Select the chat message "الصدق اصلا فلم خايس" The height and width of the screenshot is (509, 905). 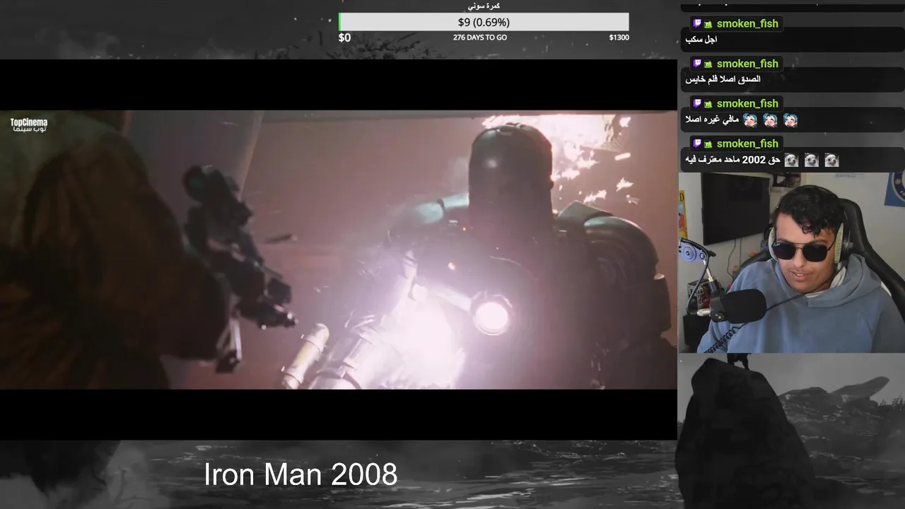(723, 79)
